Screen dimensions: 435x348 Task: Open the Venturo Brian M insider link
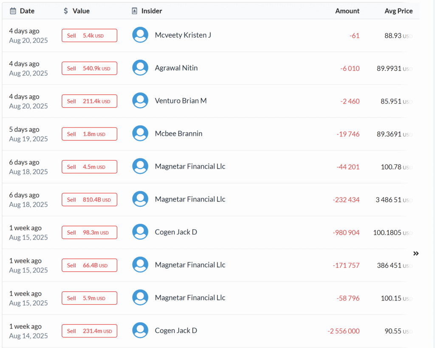181,101
